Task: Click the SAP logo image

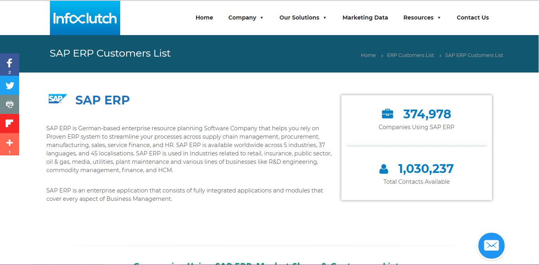Action: tap(57, 99)
